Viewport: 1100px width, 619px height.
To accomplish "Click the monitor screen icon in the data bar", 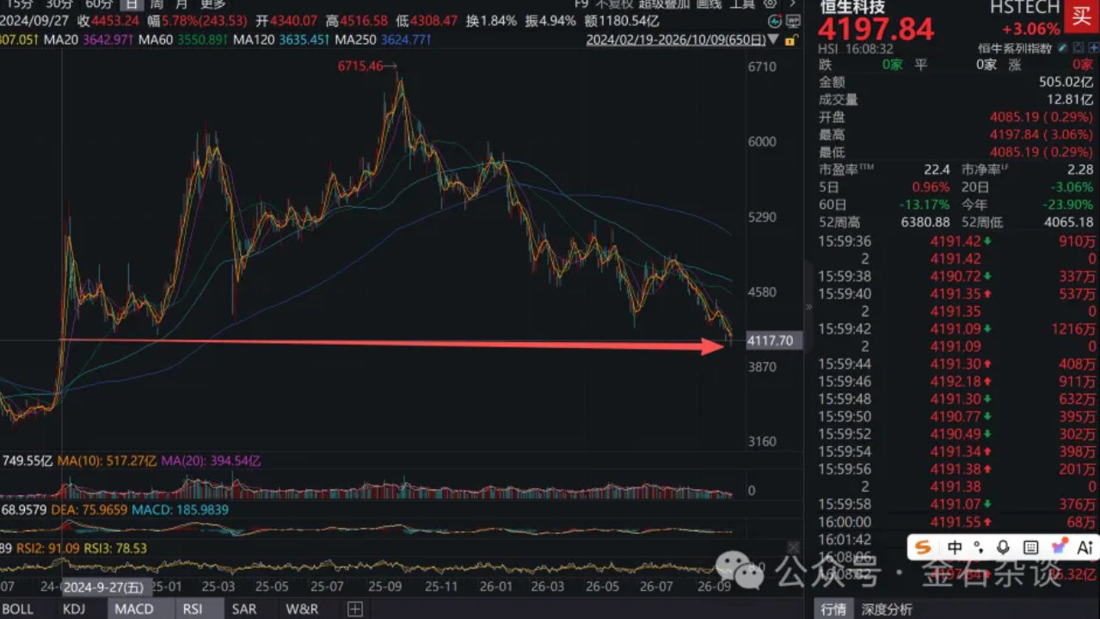I will pyautogui.click(x=792, y=21).
